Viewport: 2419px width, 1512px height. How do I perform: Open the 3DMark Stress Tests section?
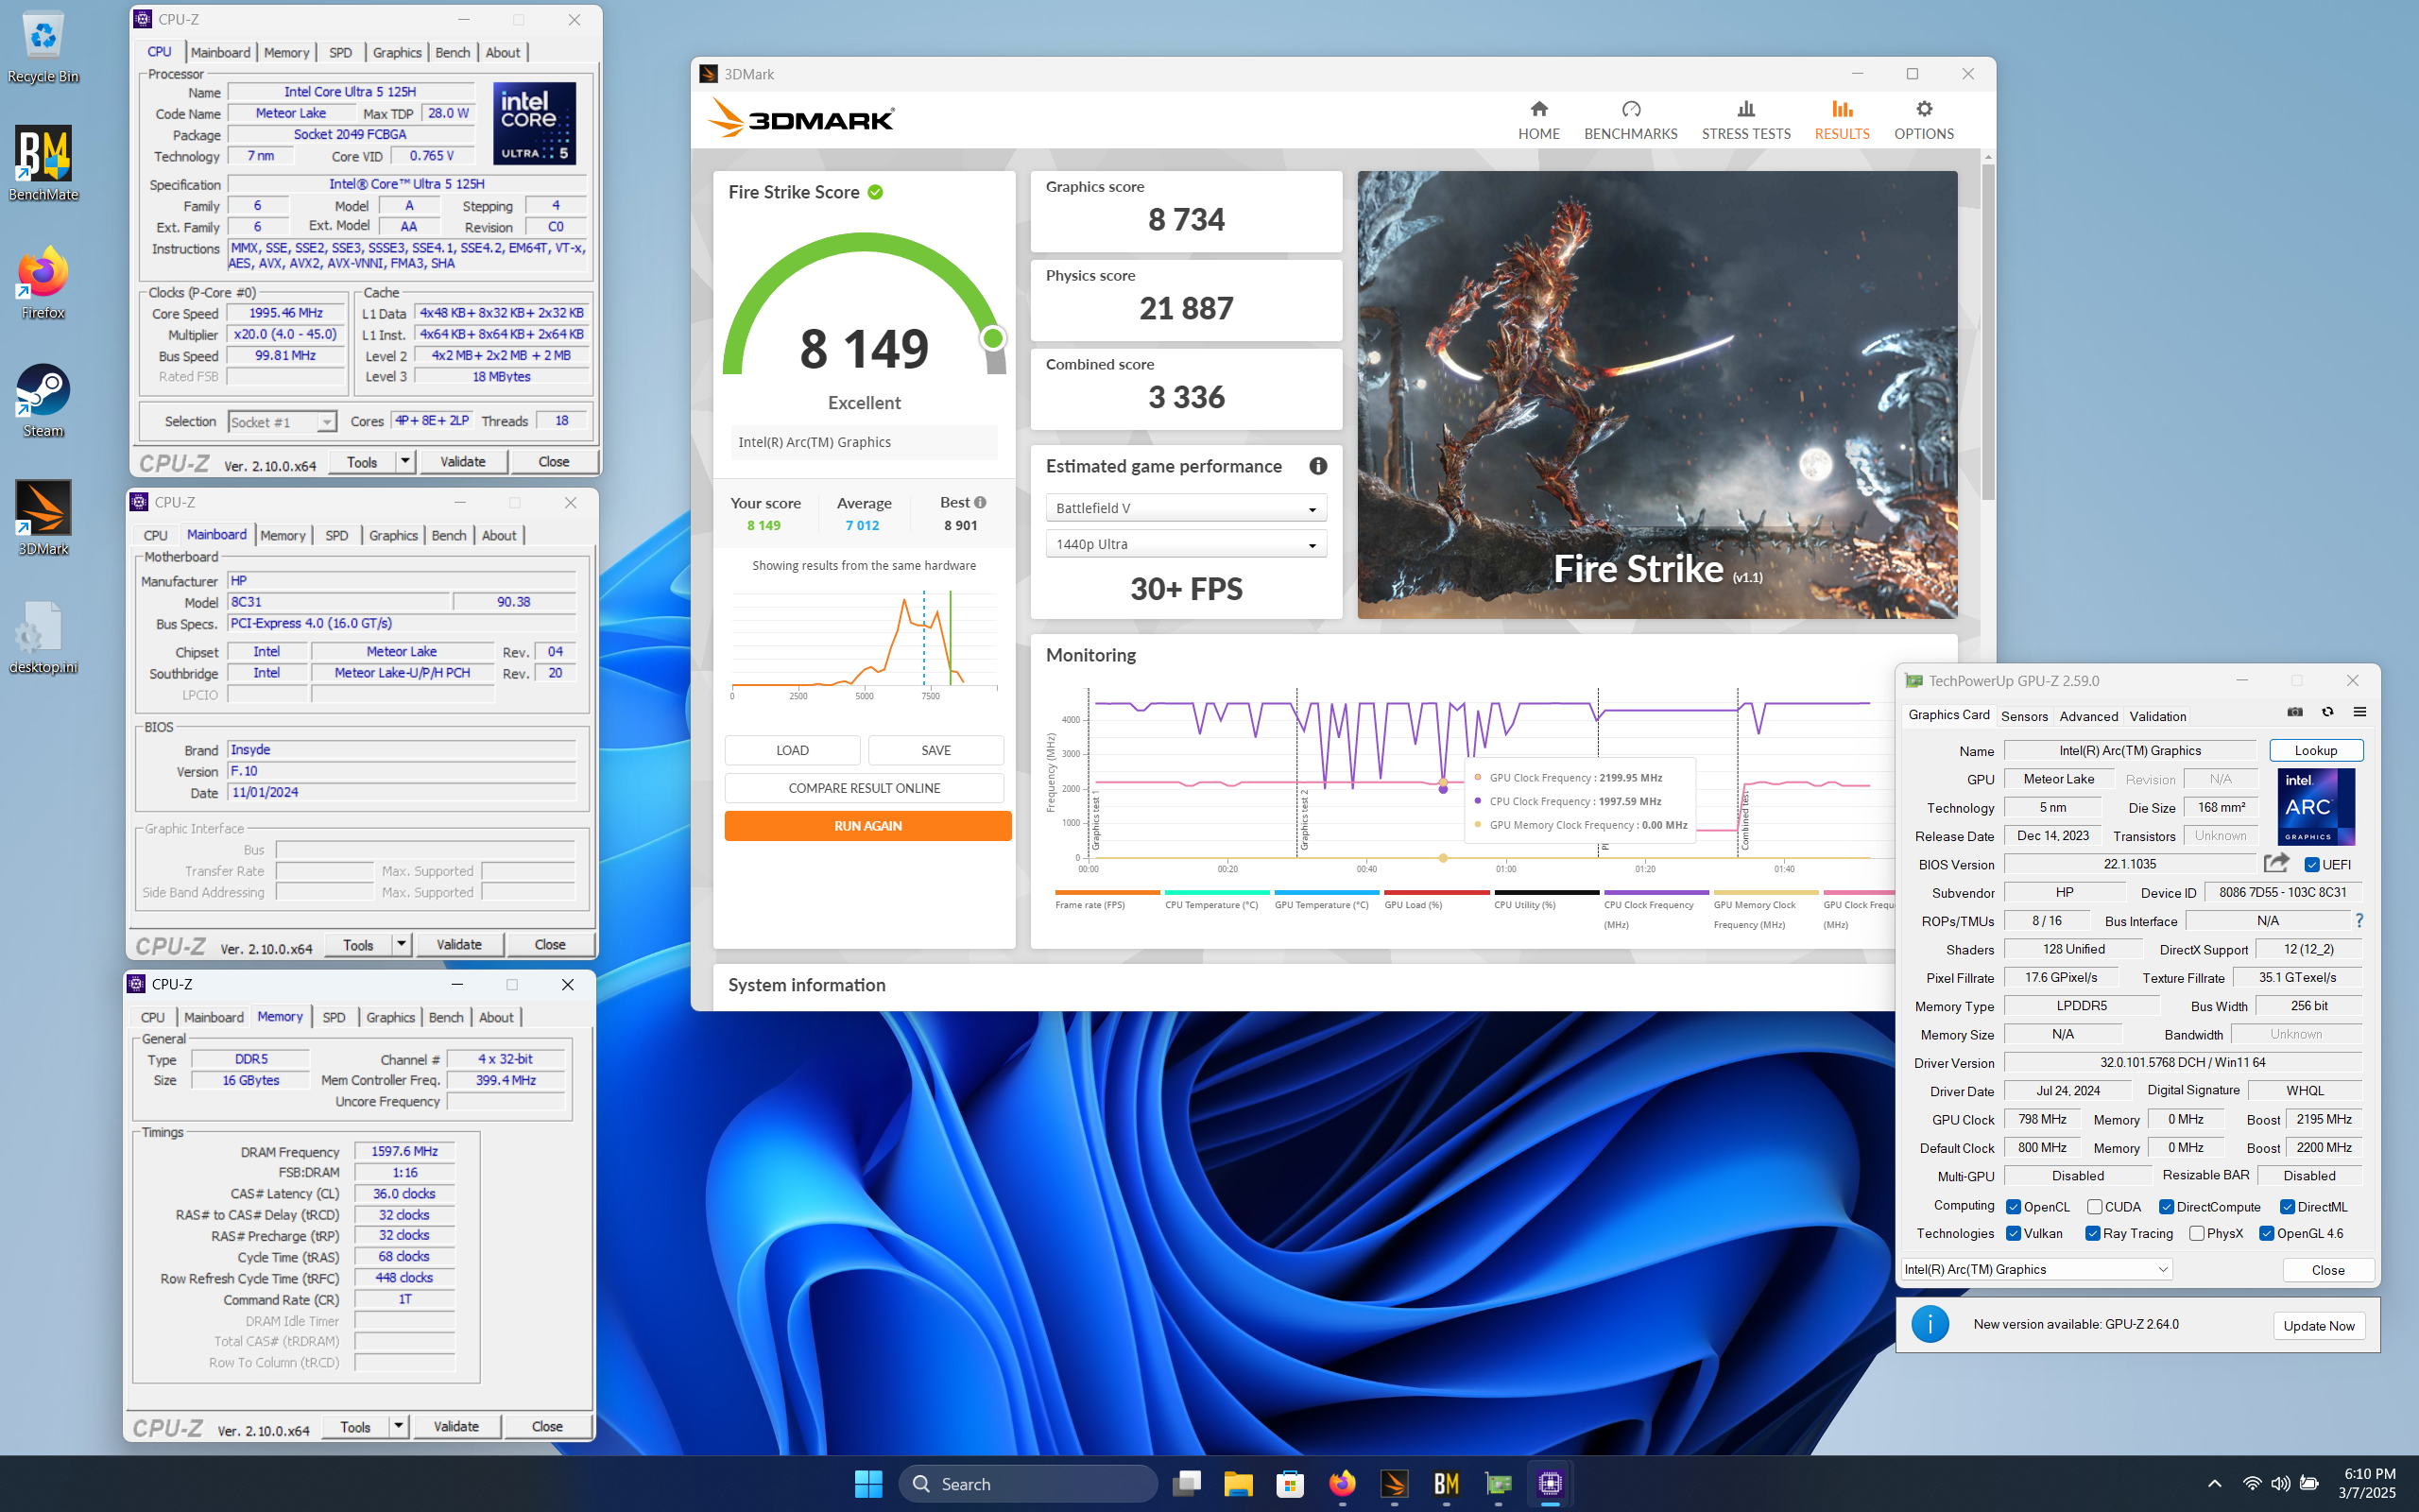pos(1745,120)
